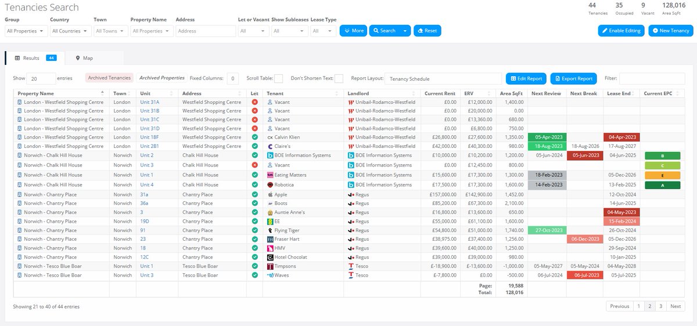
Task: Click the Unibail-Rodamco-Westfield landlord logo for Unit 31C
Action: tap(351, 119)
